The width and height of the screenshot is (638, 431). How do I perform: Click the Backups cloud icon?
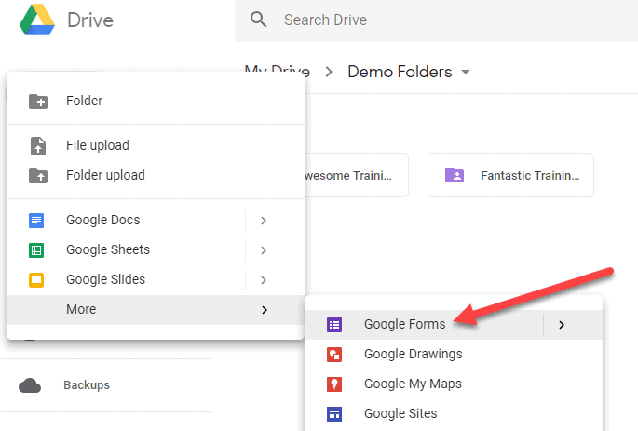30,385
